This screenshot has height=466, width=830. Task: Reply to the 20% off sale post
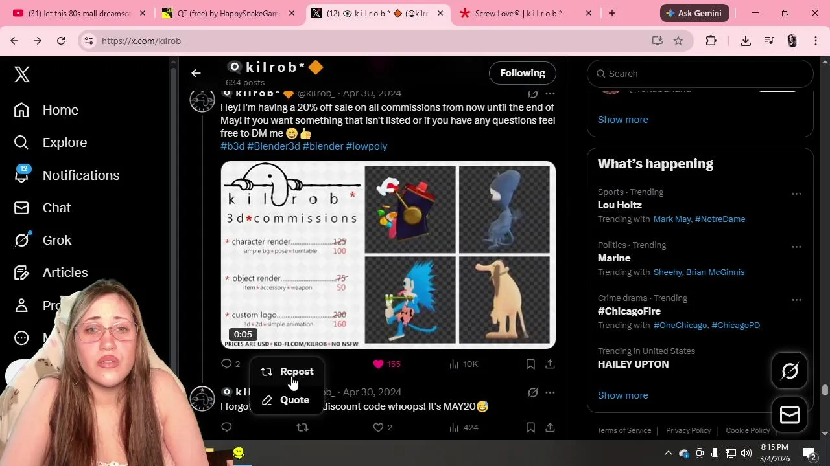tap(231, 364)
